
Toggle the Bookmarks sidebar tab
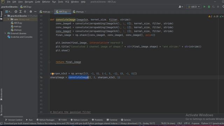(1, 94)
